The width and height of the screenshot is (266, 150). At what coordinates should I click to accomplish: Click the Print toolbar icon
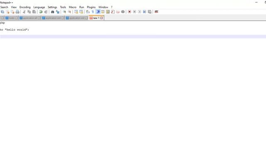coord(17,12)
